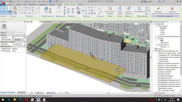Click the Measure distance tool icon
Screen dimensions: 182x102
pos(100,12)
